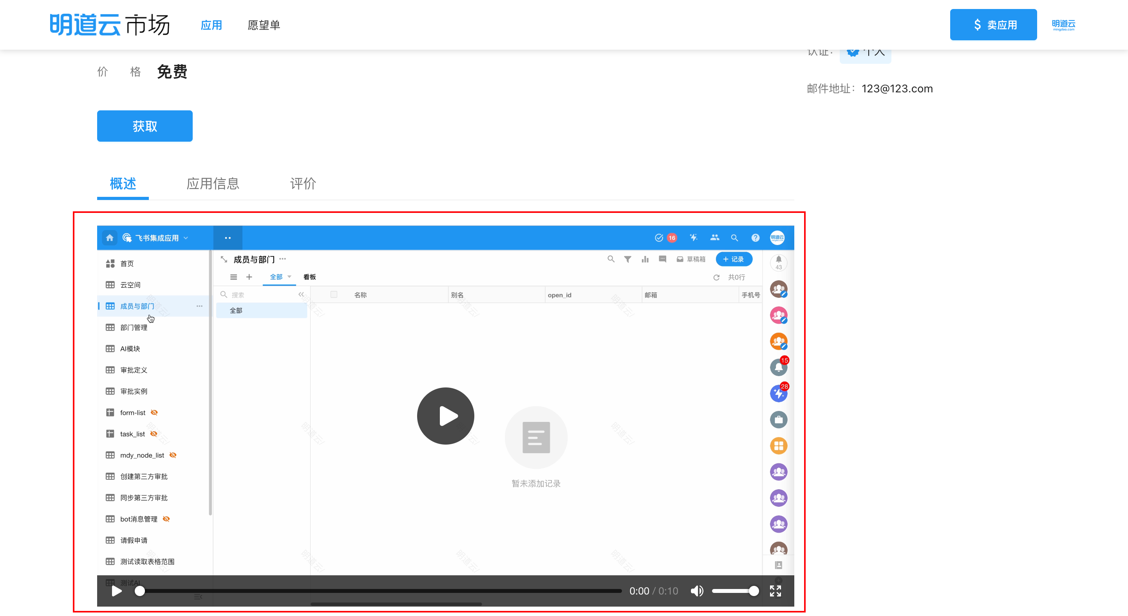Screen dimensions: 1128x616
Task: Click the round user avatar in blue header
Action: coord(777,238)
